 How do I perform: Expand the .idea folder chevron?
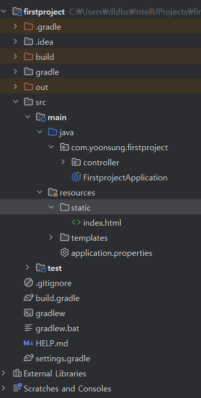tap(16, 41)
